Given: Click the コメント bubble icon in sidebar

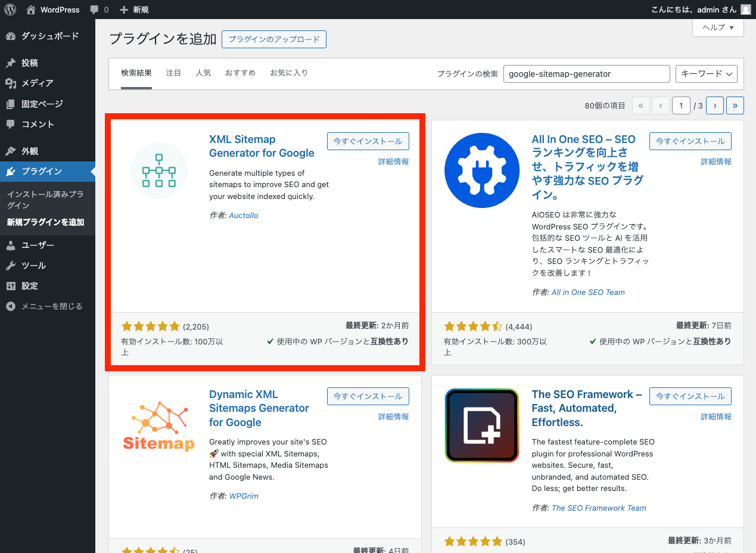Looking at the screenshot, I should click(11, 125).
